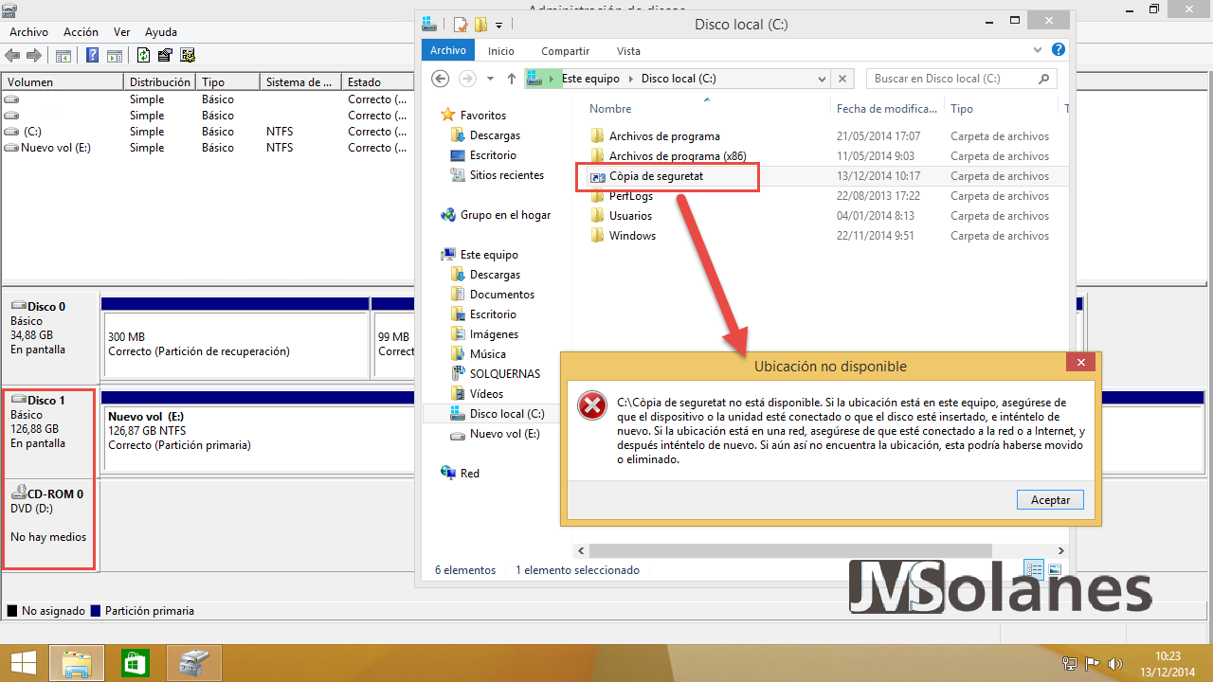The image size is (1213, 682).
Task: Sort by Volumen column header
Action: click(x=63, y=82)
